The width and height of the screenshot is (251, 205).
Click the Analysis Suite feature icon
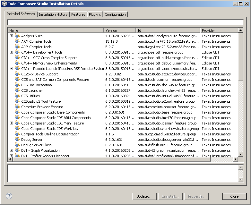tap(17, 36)
